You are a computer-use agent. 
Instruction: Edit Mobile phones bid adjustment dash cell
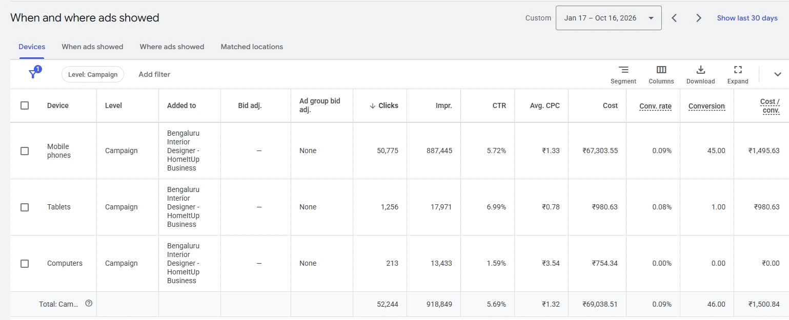(x=259, y=151)
